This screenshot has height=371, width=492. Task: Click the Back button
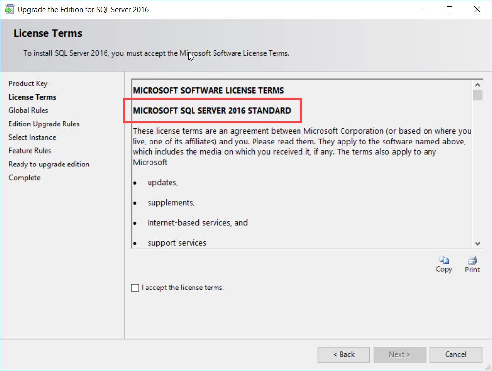(x=343, y=355)
